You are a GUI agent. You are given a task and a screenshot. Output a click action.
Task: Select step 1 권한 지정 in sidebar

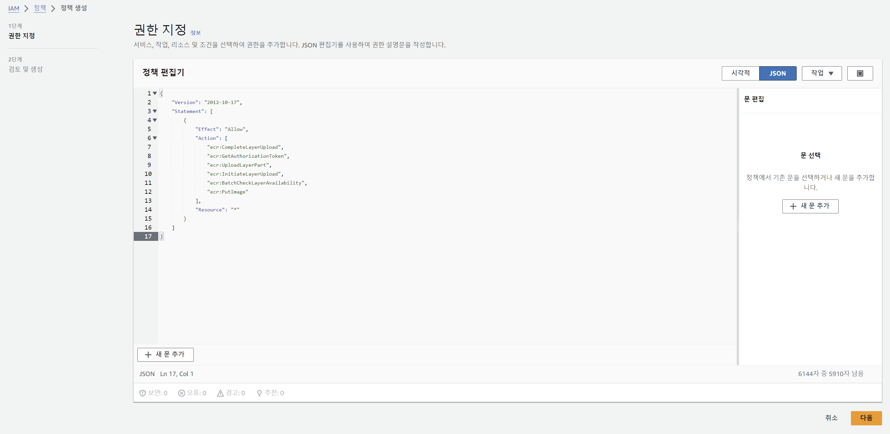click(22, 36)
